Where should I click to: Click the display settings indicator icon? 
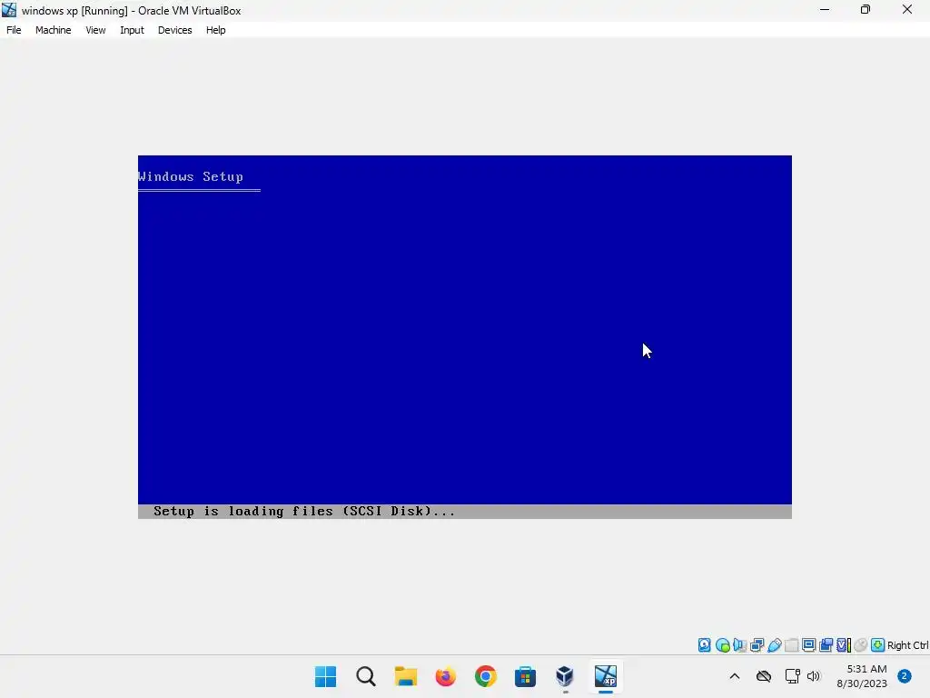click(x=808, y=645)
